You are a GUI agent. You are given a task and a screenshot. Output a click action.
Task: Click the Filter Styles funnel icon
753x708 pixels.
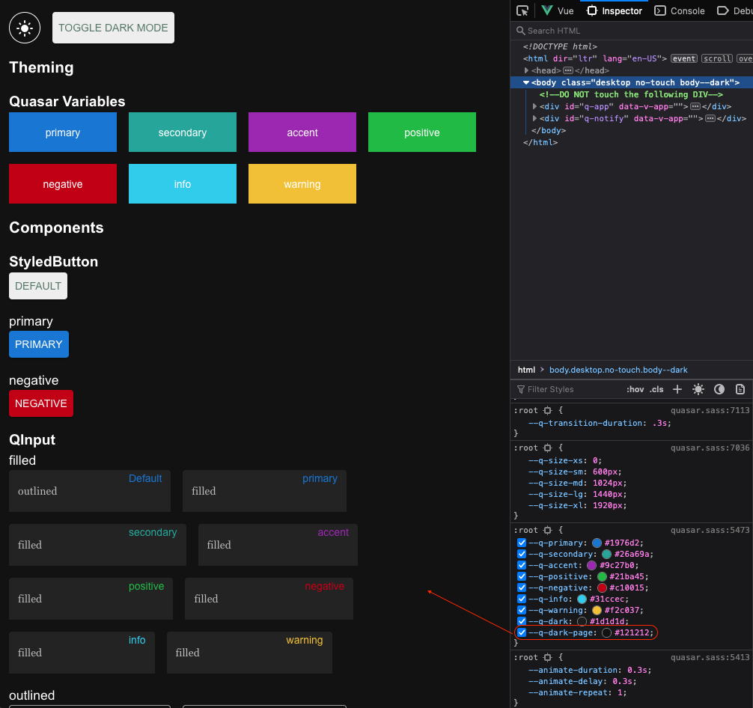tap(520, 389)
